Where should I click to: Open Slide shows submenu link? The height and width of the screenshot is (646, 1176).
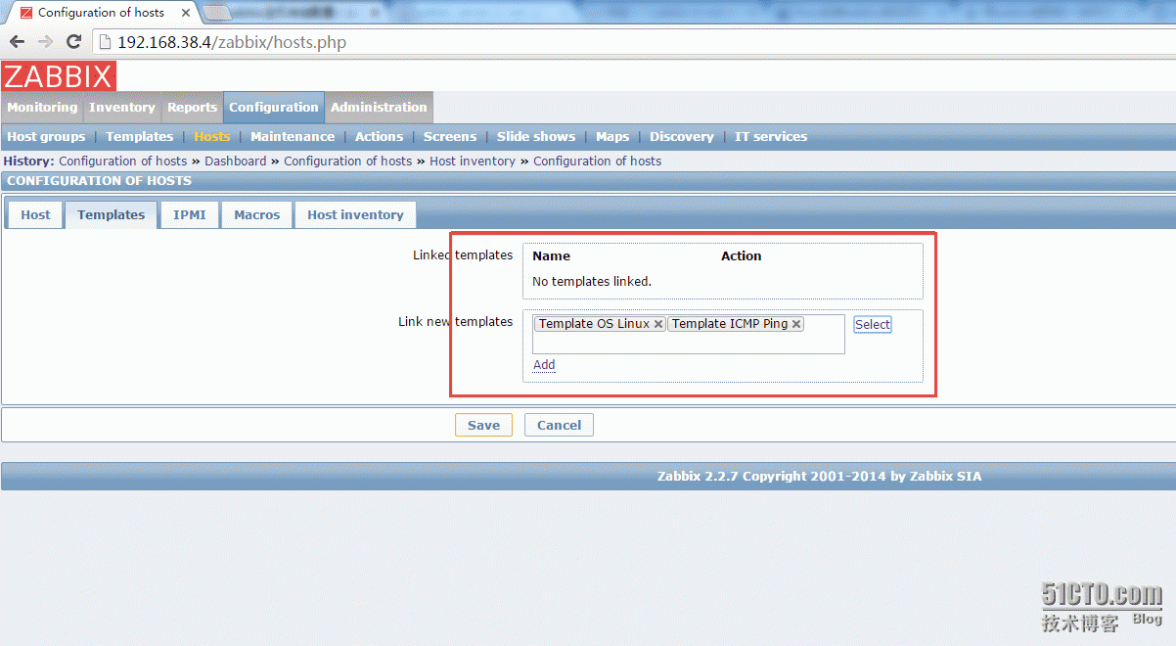536,137
